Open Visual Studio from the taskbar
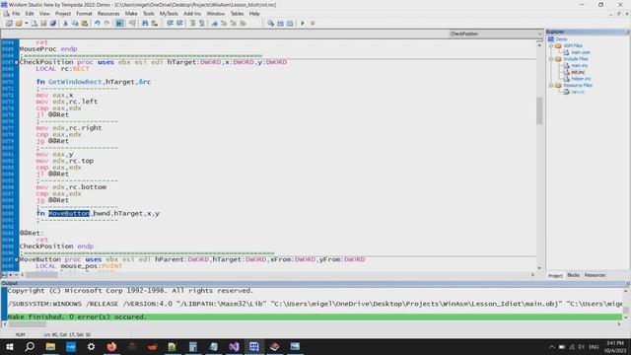 click(234, 346)
